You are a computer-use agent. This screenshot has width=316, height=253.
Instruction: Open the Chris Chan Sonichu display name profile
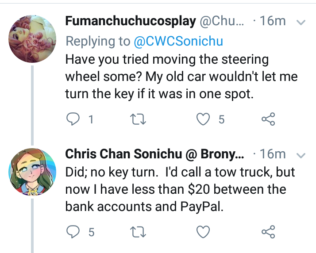coord(124,154)
